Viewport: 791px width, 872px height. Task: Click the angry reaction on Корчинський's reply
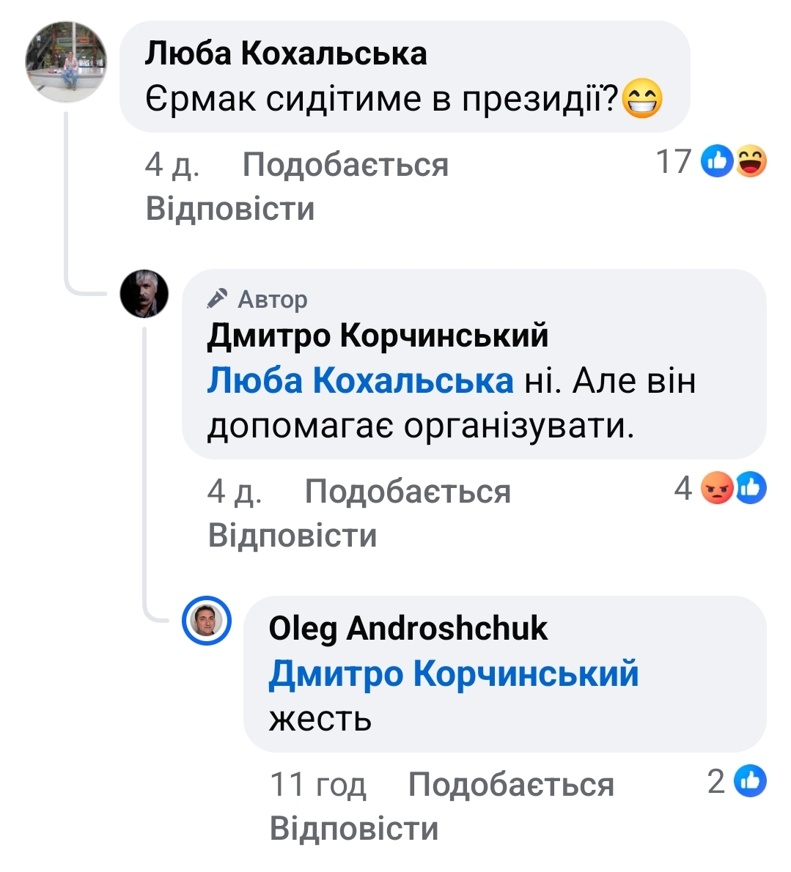[x=717, y=488]
